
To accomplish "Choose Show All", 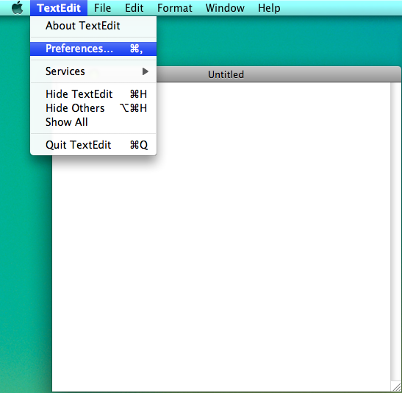I will point(93,122).
